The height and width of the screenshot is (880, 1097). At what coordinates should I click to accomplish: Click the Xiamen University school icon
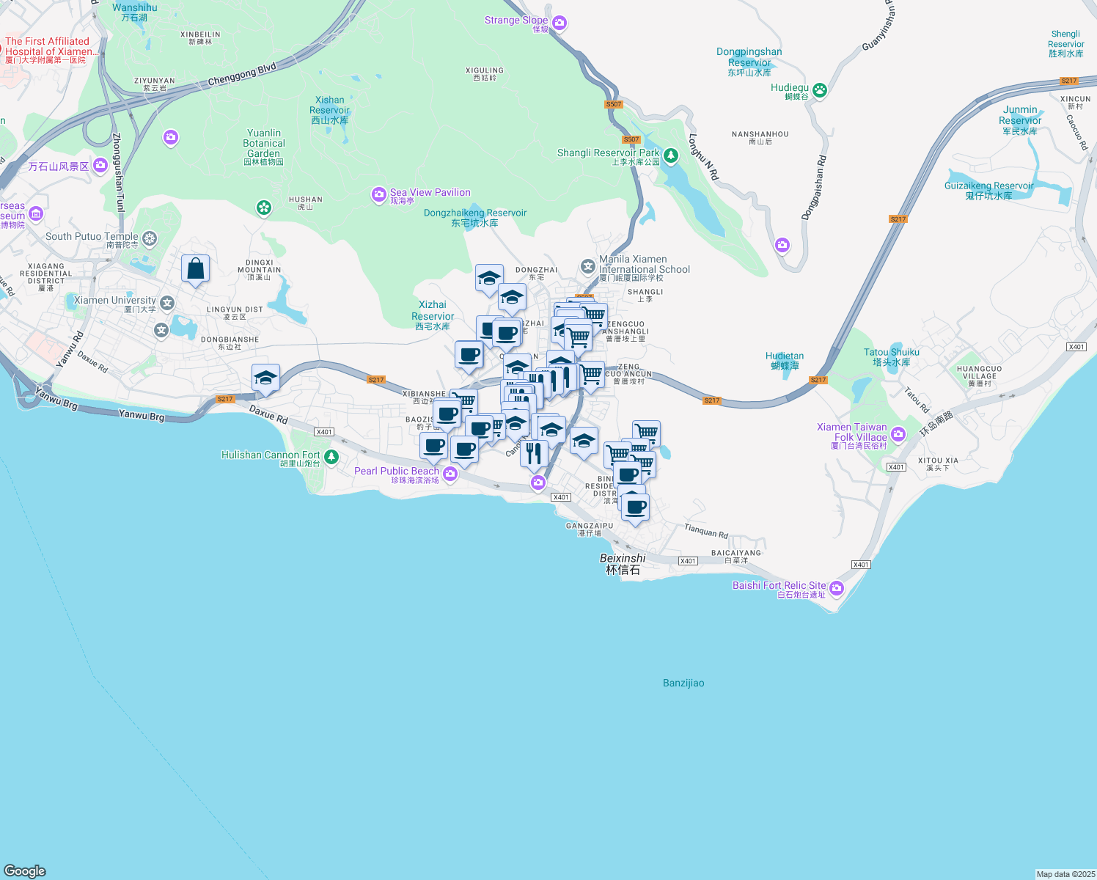(x=168, y=303)
